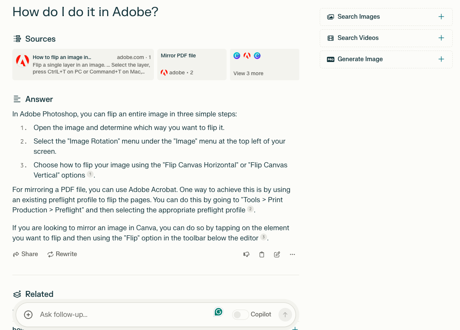Click the Search Images label
460x330 pixels.
(x=358, y=17)
